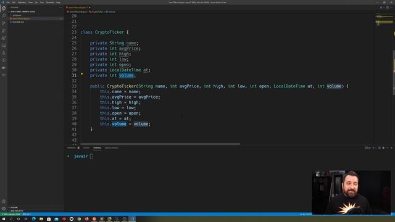Open Task View from the taskbar
The width and height of the screenshot is (395, 222).
click(26, 219)
